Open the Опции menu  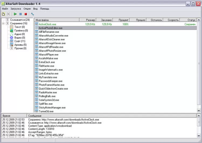(27, 9)
